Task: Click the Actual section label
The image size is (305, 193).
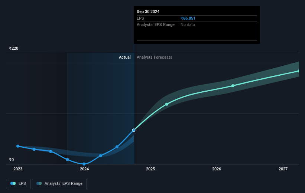Action: coord(125,57)
